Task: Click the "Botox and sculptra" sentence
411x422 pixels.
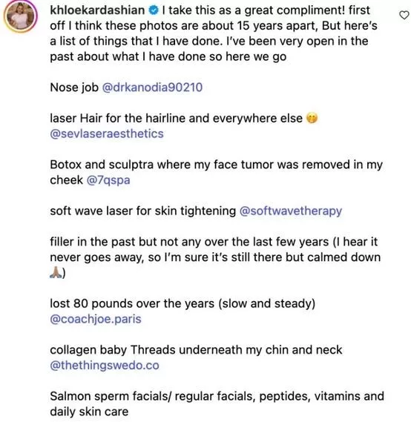Action: [x=216, y=172]
